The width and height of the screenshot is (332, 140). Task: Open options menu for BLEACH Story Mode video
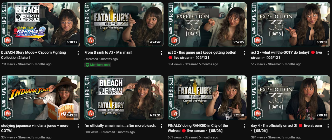(78, 53)
